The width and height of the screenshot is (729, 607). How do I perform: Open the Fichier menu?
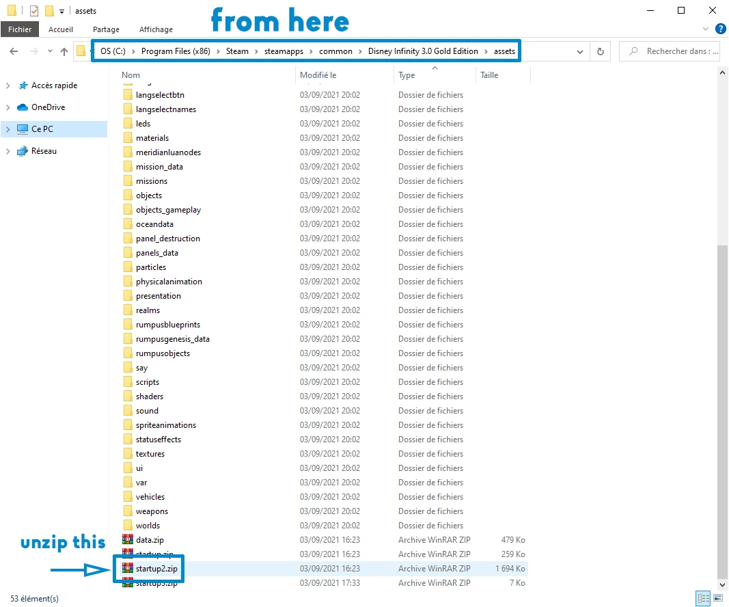[x=20, y=29]
